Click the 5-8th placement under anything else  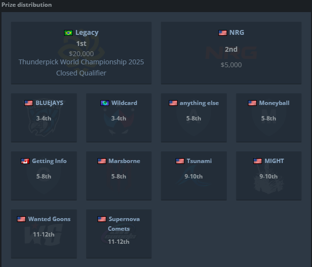[x=194, y=119]
